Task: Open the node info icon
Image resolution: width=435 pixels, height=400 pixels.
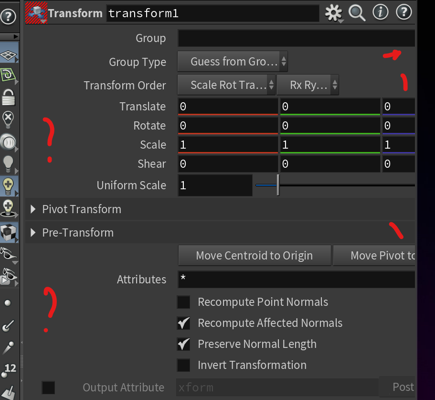Action: [381, 12]
